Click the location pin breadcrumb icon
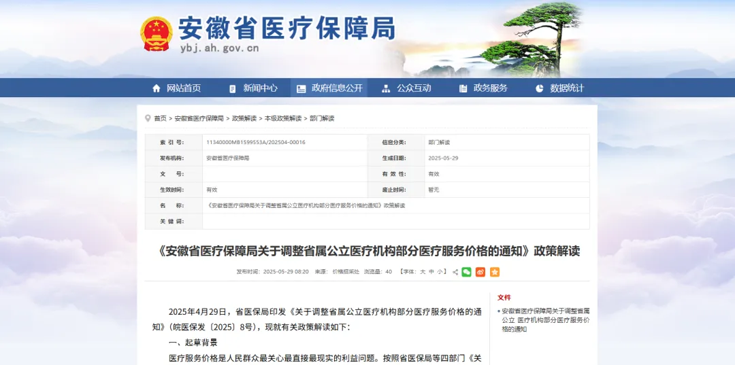Screen dimensions: 735x365 pyautogui.click(x=148, y=118)
